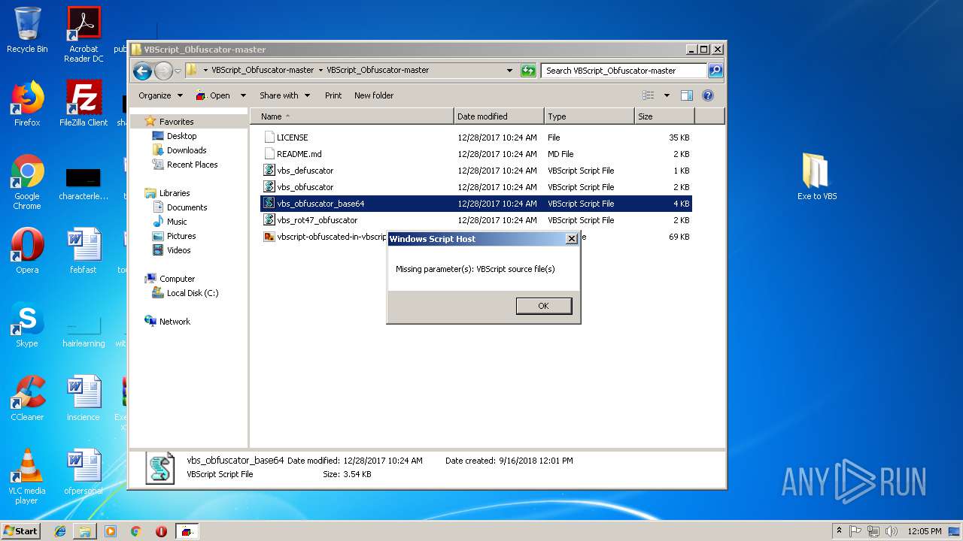Go back with the Explorer back arrow
This screenshot has height=541, width=963.
pyautogui.click(x=142, y=71)
